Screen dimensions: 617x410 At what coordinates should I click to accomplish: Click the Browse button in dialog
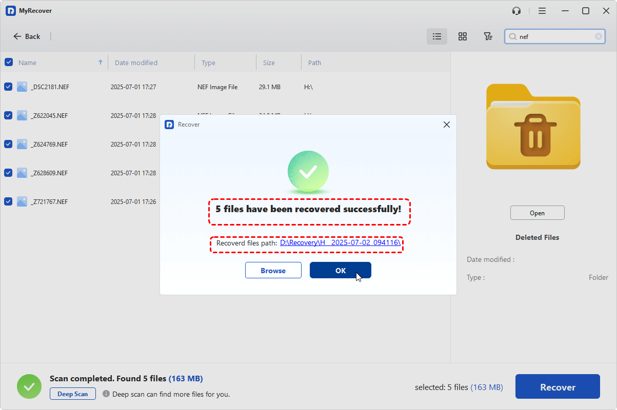point(273,271)
